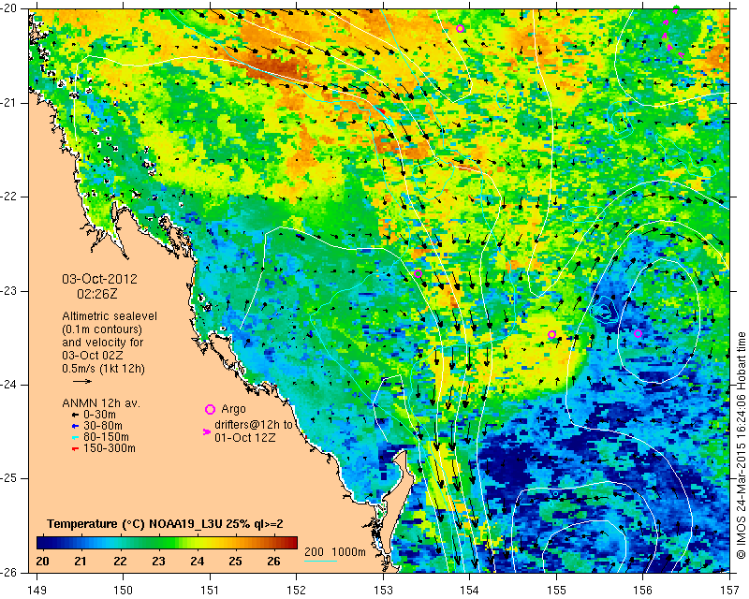Click the longitude axis label '156'
Screen dimensions: 749x599
[x=643, y=591]
